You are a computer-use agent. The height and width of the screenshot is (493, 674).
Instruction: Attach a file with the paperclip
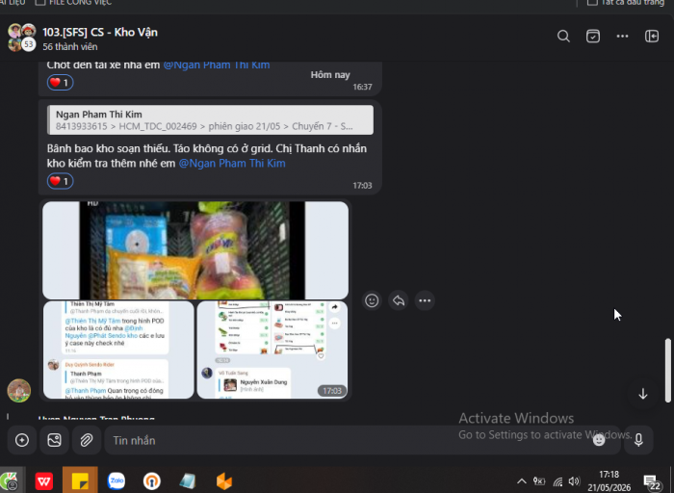pos(87,440)
